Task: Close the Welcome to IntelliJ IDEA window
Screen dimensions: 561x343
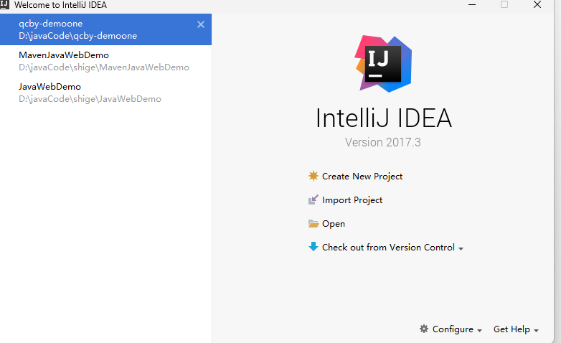Action: (x=537, y=4)
